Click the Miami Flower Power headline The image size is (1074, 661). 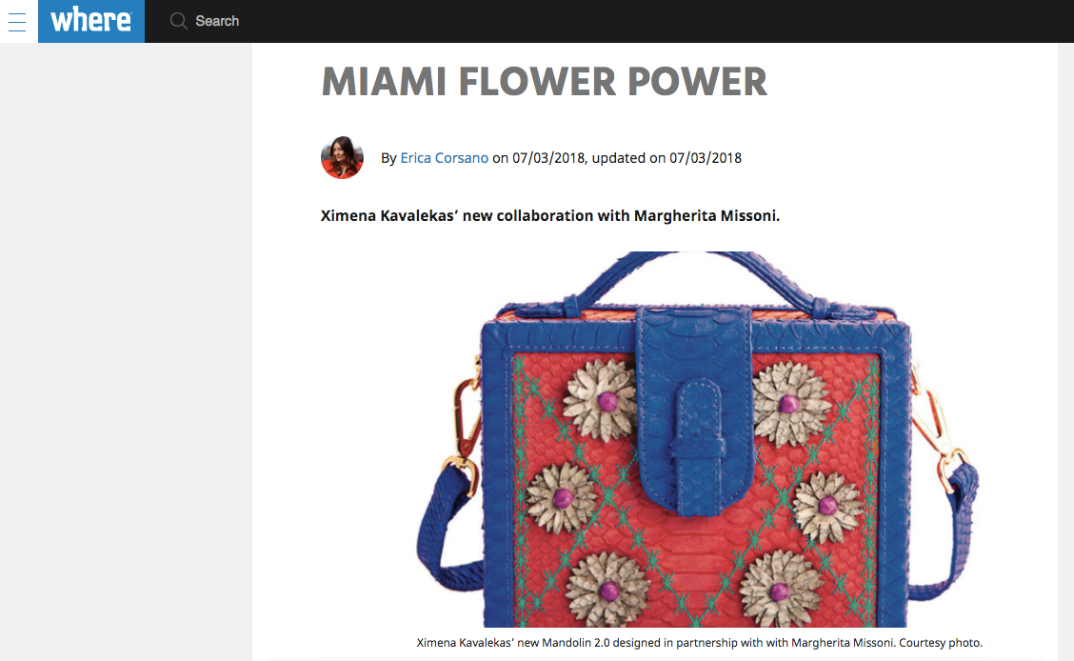pos(545,82)
